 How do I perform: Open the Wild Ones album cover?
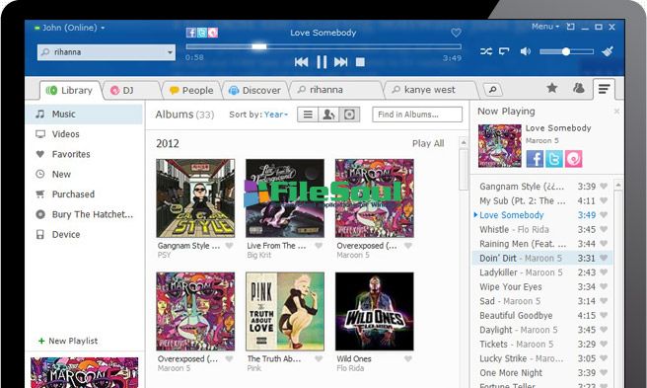coord(375,311)
